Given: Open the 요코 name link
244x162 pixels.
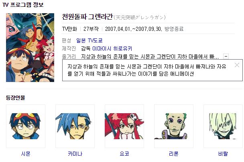Looking at the screenshot, I should [124, 154].
